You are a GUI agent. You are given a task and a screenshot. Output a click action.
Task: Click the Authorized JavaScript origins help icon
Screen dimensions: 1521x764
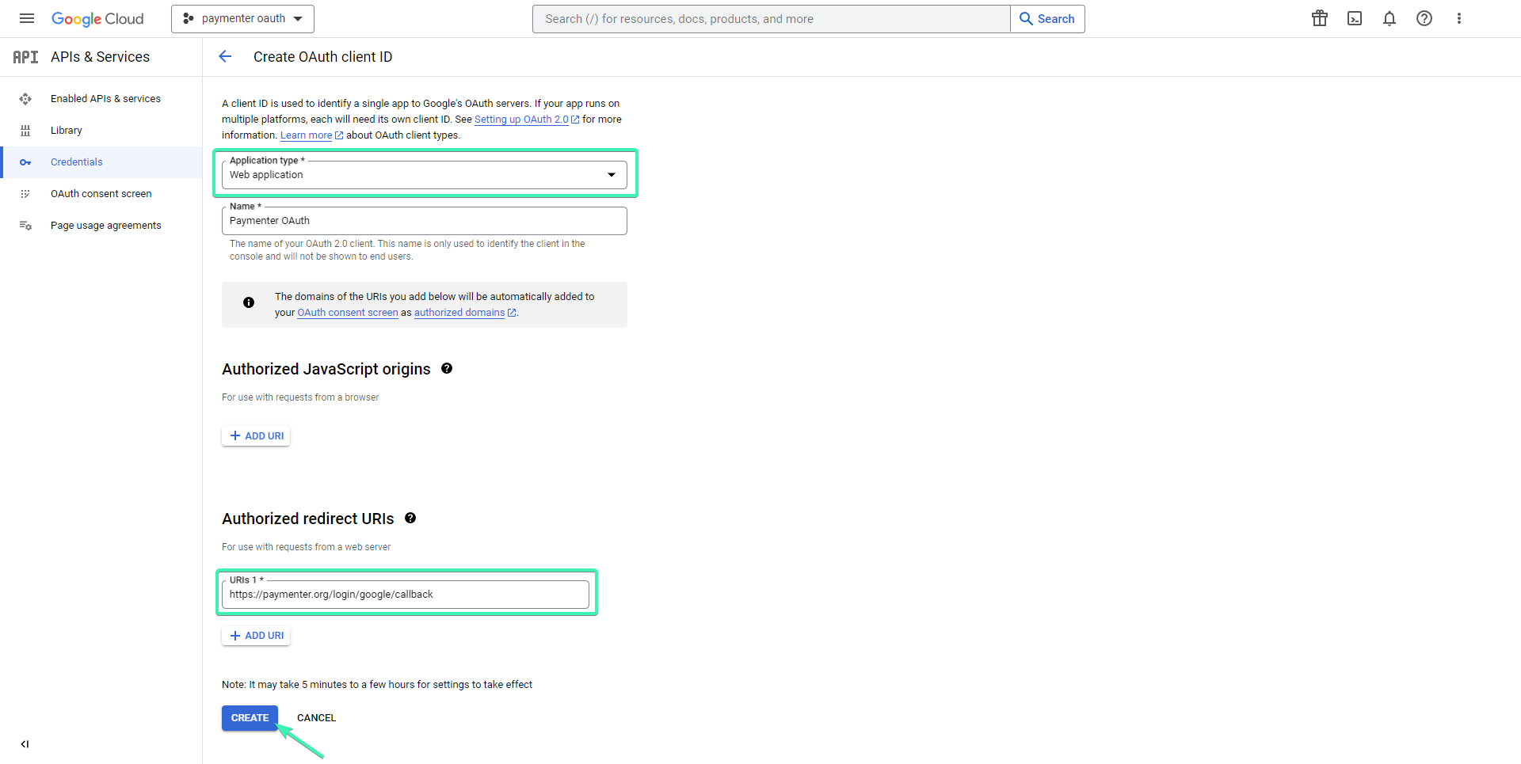[447, 368]
